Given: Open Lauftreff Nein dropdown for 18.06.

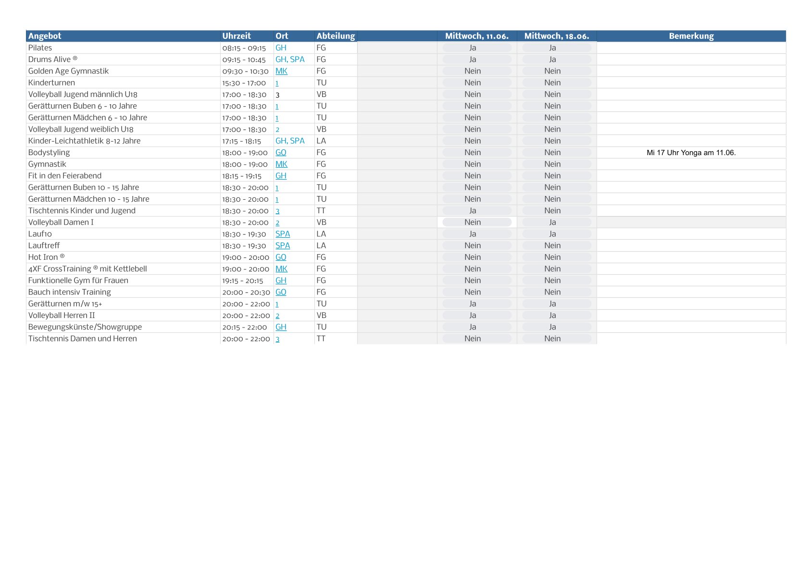Looking at the screenshot, I should click(x=557, y=245).
